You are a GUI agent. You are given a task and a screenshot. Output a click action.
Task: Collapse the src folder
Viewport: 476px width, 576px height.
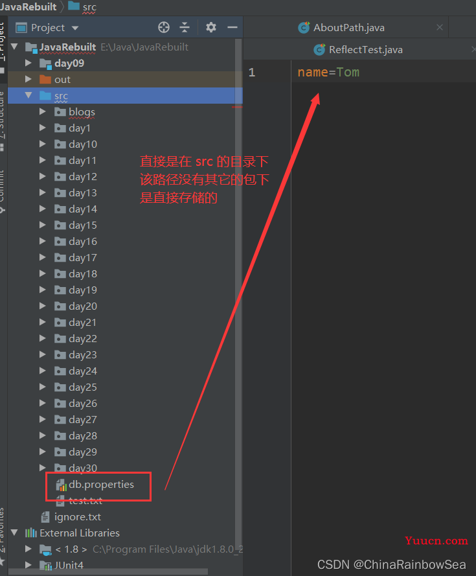tap(28, 96)
